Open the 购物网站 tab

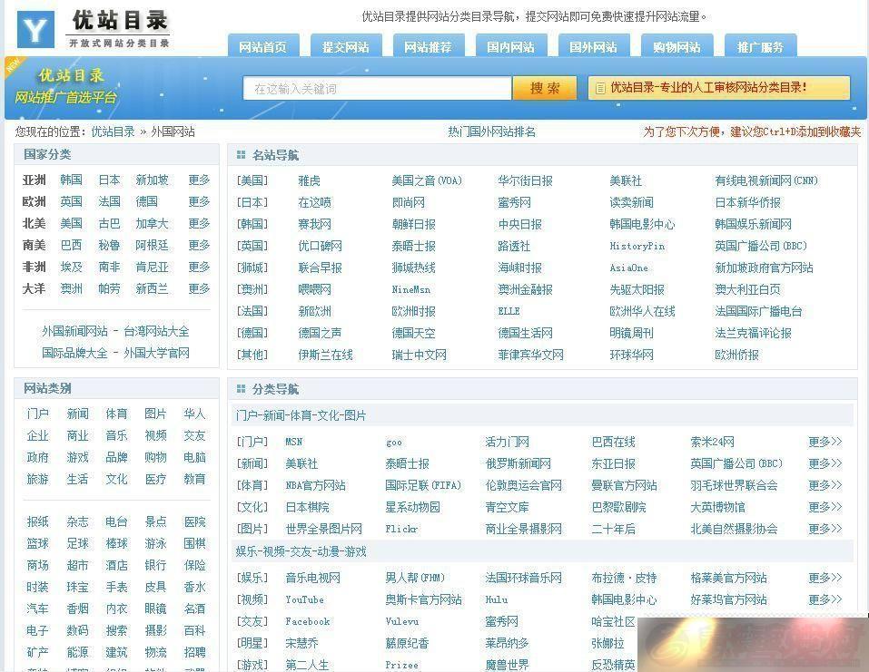click(676, 46)
